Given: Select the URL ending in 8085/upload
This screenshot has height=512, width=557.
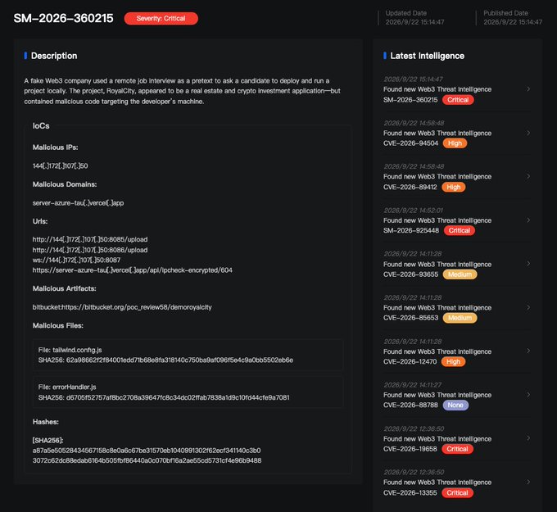Looking at the screenshot, I should (90, 239).
